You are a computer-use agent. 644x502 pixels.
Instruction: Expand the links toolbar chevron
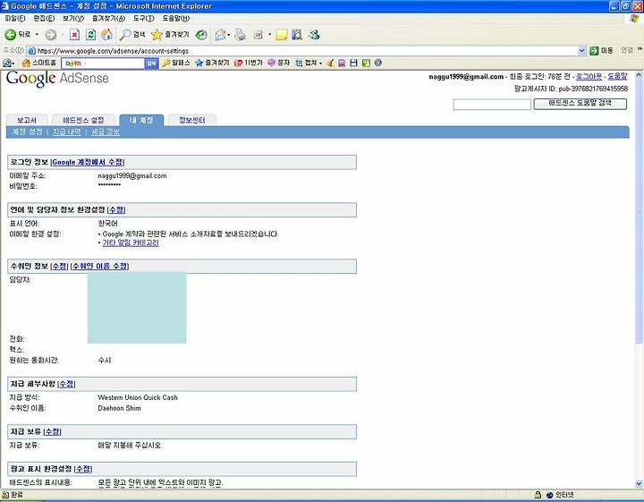640,49
